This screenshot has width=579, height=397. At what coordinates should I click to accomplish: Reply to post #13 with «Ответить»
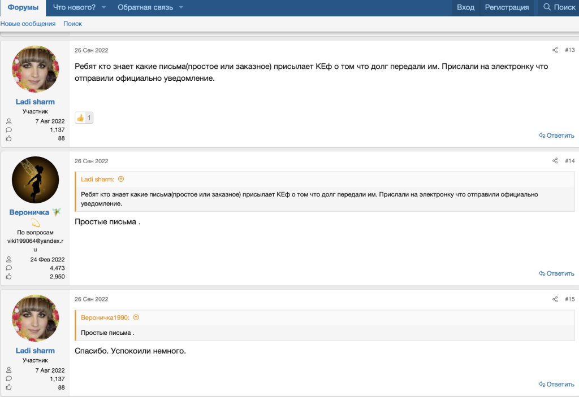pos(556,136)
